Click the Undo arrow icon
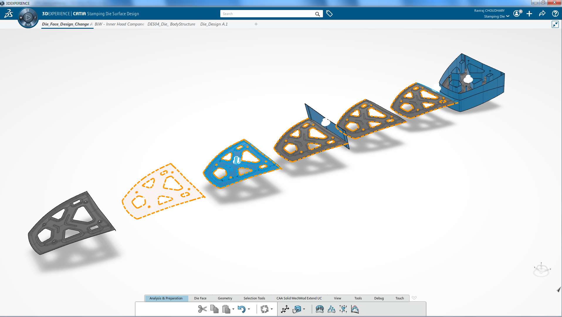Screen dimensions: 562x317 point(241,309)
